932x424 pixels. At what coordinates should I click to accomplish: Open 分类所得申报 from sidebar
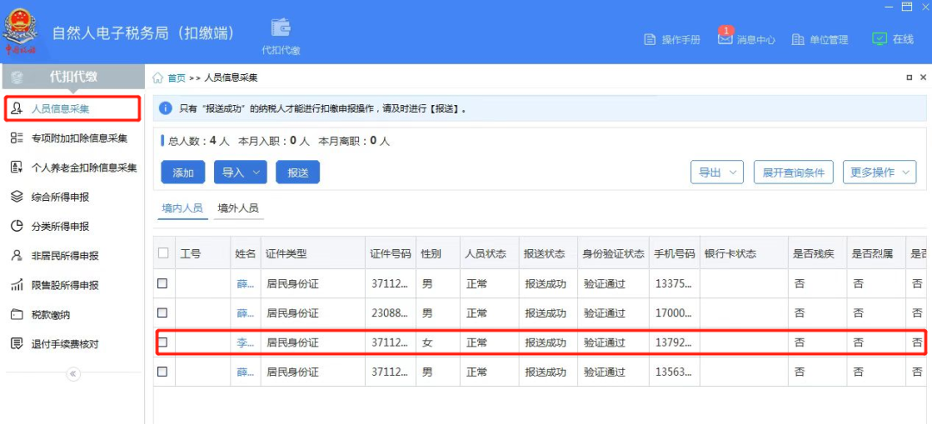(x=60, y=227)
